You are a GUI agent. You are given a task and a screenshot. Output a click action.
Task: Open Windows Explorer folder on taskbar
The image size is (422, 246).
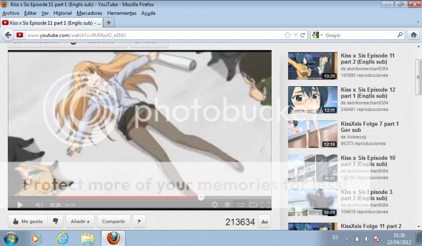88,239
